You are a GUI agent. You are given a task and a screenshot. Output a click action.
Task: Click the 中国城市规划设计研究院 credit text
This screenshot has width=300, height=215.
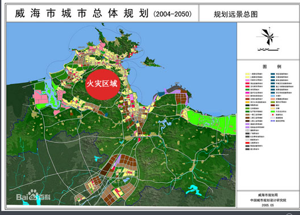268,200
